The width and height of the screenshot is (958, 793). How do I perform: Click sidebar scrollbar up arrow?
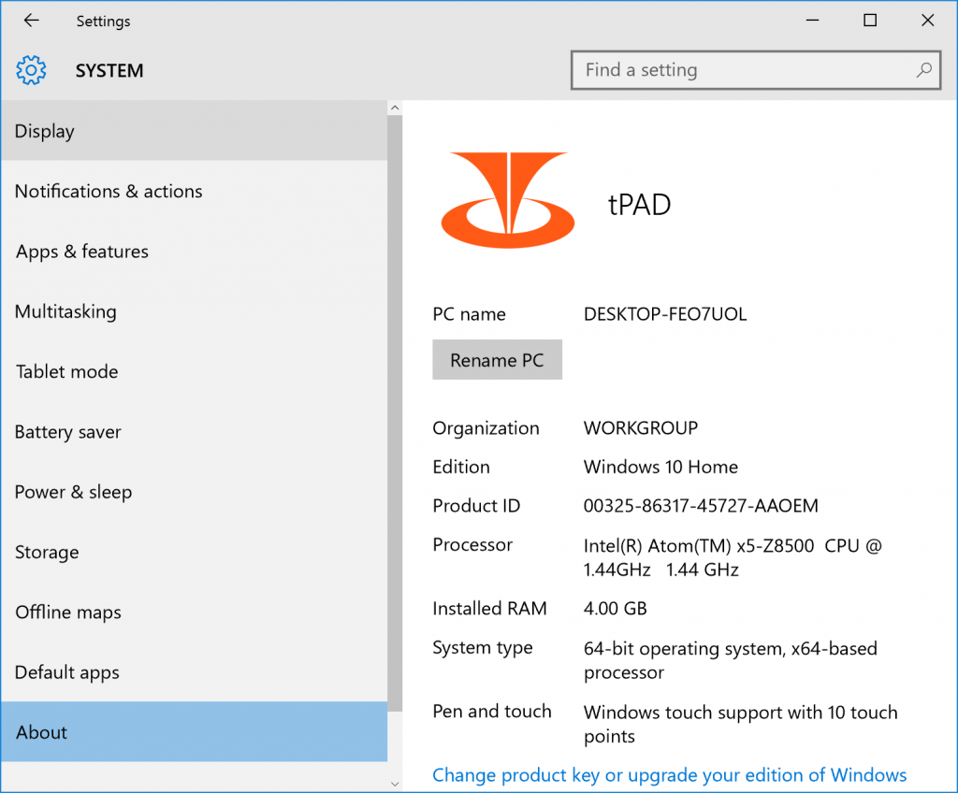tap(395, 108)
